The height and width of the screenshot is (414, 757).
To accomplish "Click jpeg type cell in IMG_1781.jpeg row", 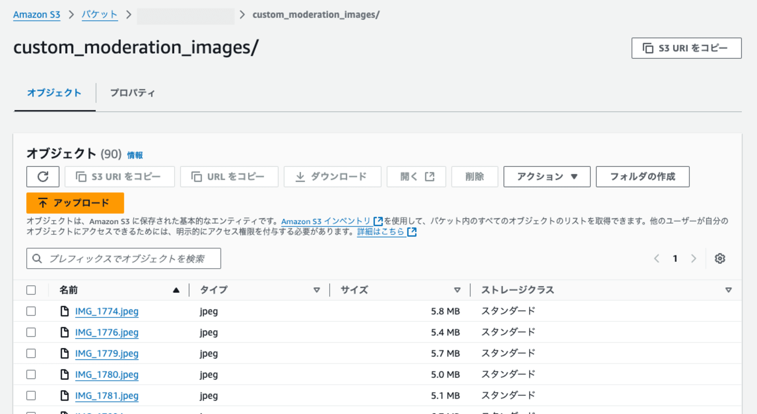I will coord(209,396).
